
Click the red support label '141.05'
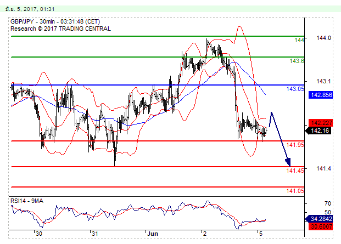(x=295, y=191)
